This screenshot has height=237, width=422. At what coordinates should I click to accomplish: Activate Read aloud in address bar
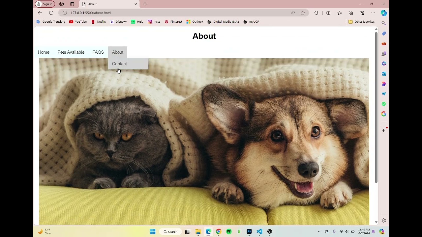coord(293,13)
